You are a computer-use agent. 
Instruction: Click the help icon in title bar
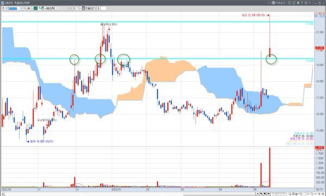310,3
